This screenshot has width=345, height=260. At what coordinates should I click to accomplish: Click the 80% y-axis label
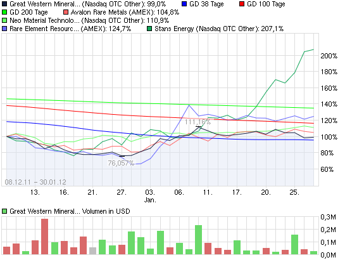(x=327, y=153)
